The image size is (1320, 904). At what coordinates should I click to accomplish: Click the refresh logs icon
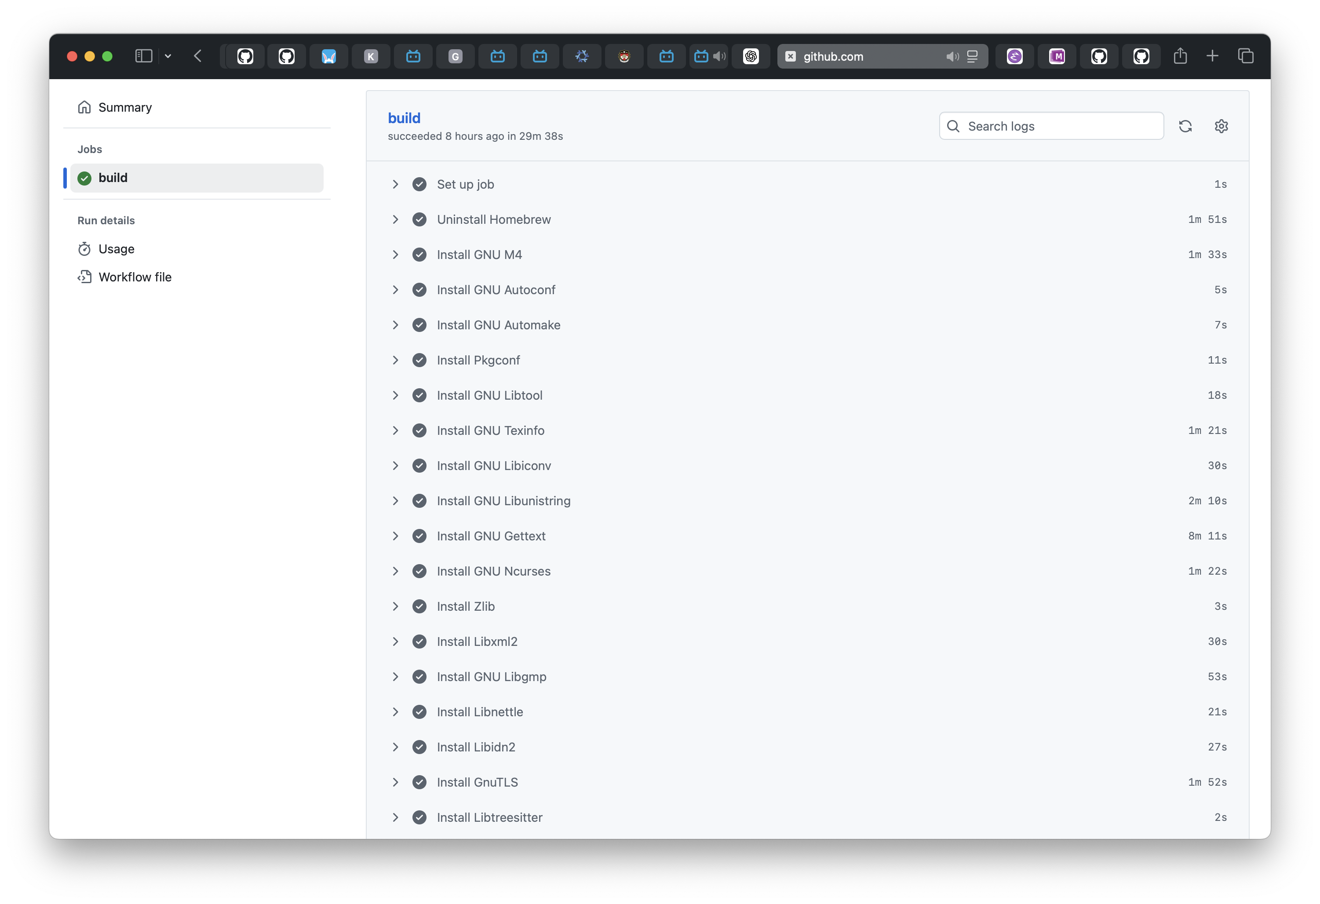pos(1186,126)
